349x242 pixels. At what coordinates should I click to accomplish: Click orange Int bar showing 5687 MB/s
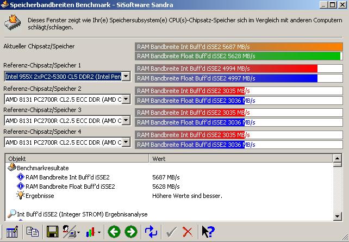(x=239, y=47)
